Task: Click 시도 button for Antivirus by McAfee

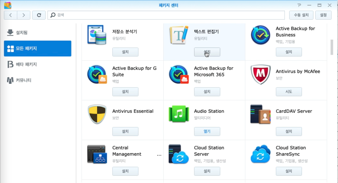Action: (x=288, y=92)
